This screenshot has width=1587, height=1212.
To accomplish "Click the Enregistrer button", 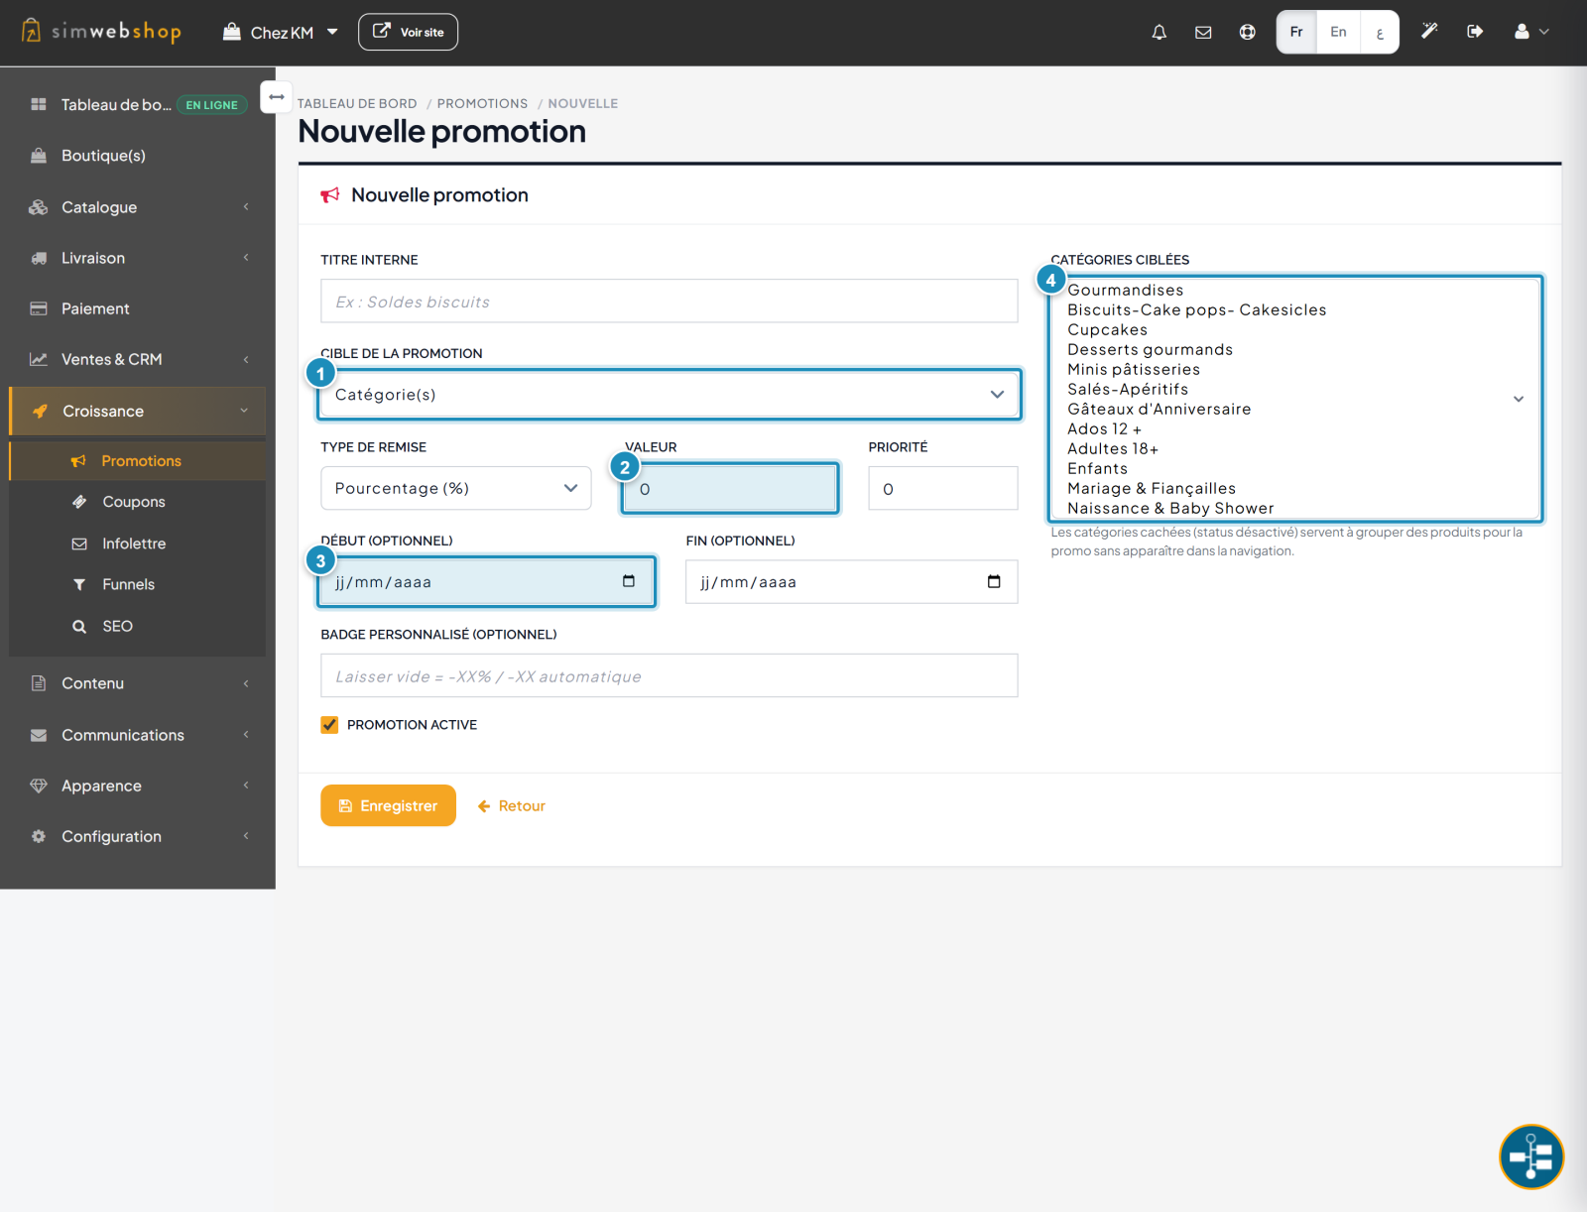I will click(388, 805).
